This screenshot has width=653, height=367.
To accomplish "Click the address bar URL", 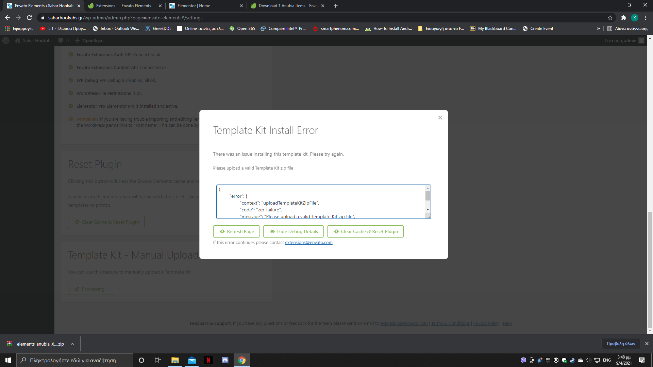I will (125, 18).
